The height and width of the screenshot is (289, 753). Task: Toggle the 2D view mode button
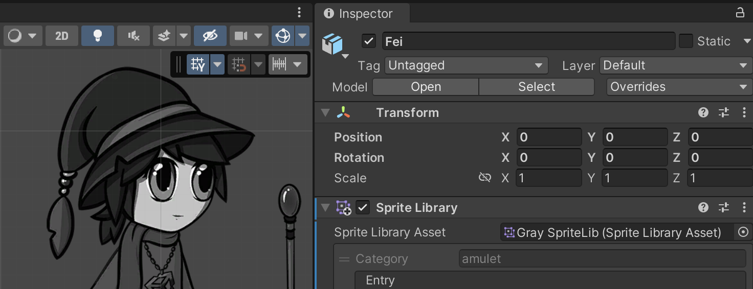(x=62, y=36)
